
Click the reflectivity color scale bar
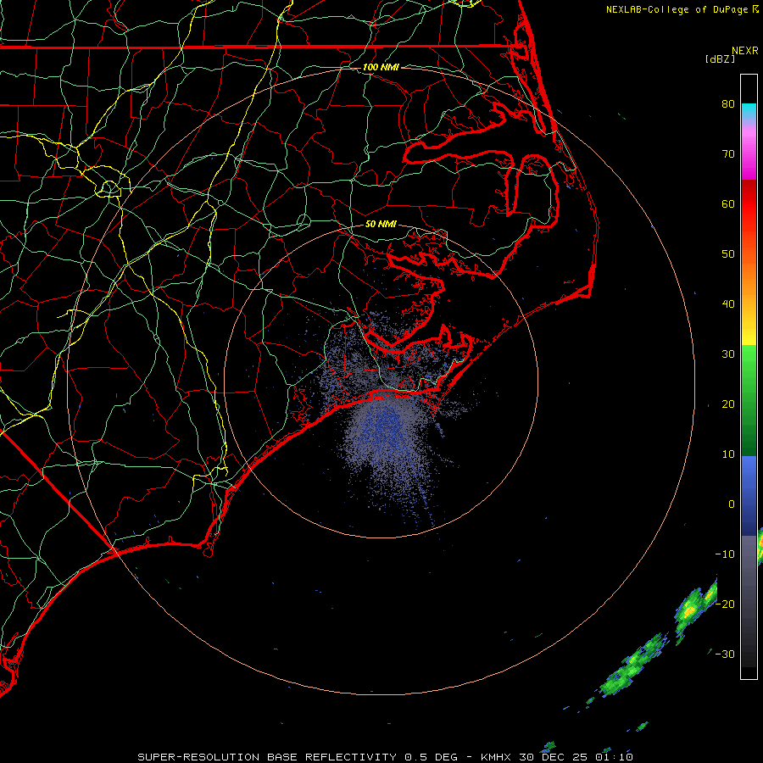(749, 376)
